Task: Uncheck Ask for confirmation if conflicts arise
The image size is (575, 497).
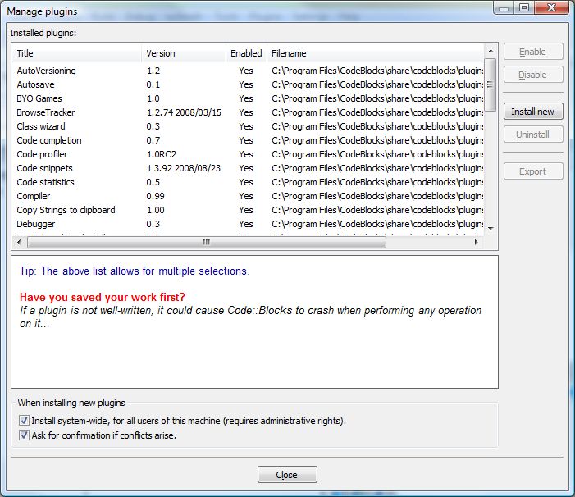Action: (24, 435)
